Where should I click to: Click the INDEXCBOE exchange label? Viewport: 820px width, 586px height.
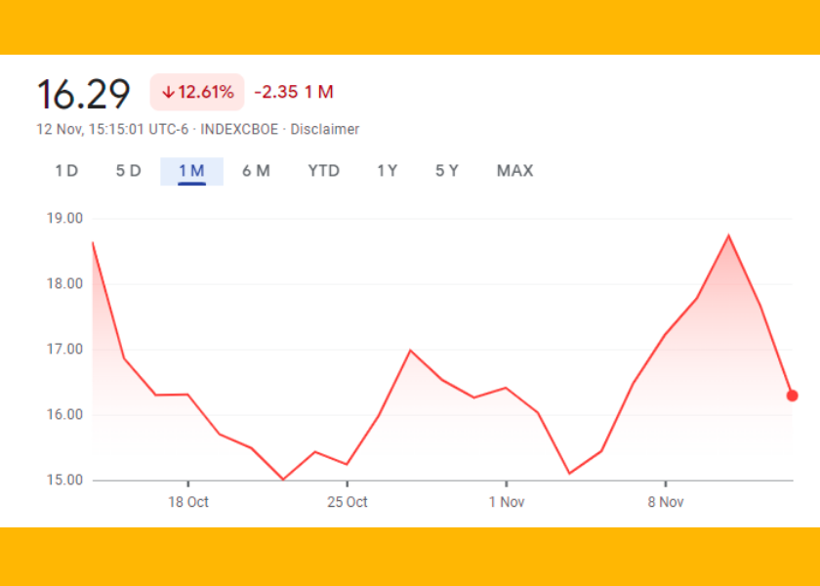pos(239,129)
